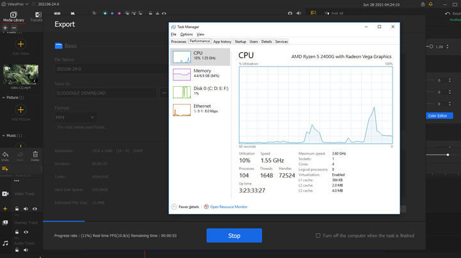
Task: Open the Format MP4 dropdown
Action: [x=75, y=118]
